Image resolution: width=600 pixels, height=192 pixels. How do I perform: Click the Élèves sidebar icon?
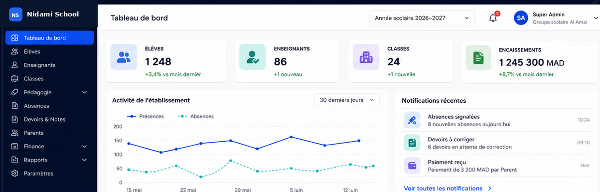click(x=15, y=51)
